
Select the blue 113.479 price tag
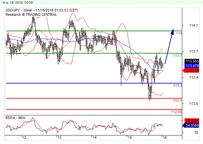192,66
